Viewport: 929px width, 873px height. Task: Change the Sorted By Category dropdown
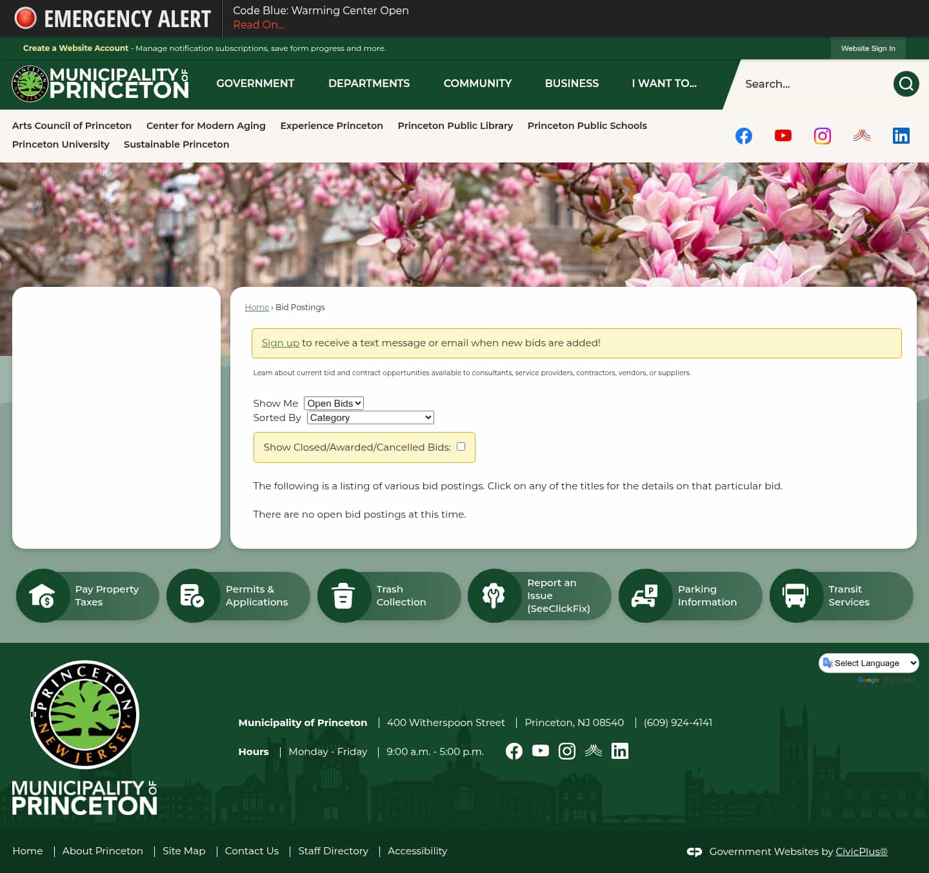(x=370, y=417)
